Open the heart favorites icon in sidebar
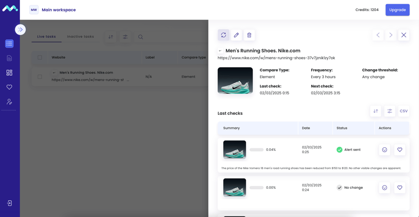Viewport: 419px width, 217px height. 9,87
